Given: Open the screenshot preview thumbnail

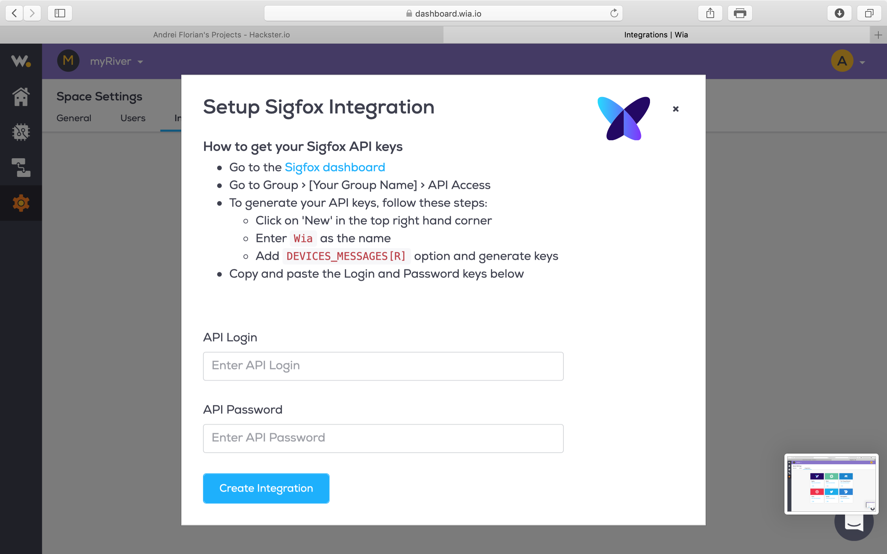Looking at the screenshot, I should pyautogui.click(x=831, y=484).
